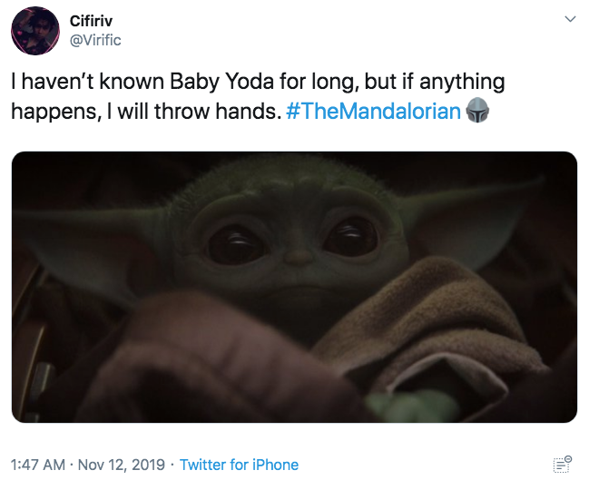Click Baby Yoda's nose in the image

(296, 259)
